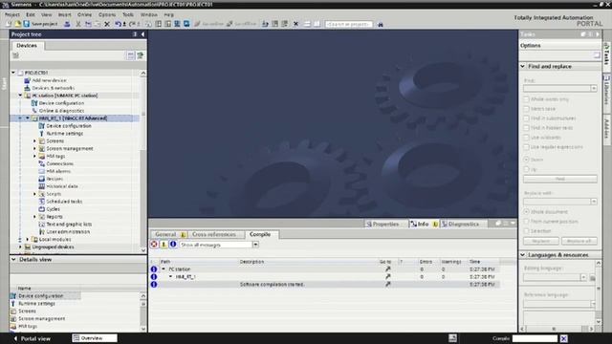This screenshot has width=612, height=344.
Task: Click the New project icon
Action: click(x=9, y=24)
